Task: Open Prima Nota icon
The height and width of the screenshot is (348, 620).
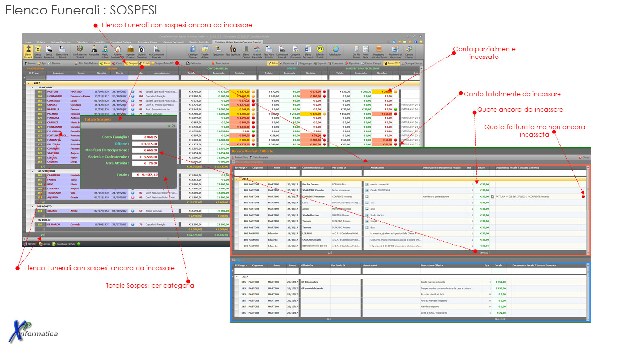Action: coord(366,52)
